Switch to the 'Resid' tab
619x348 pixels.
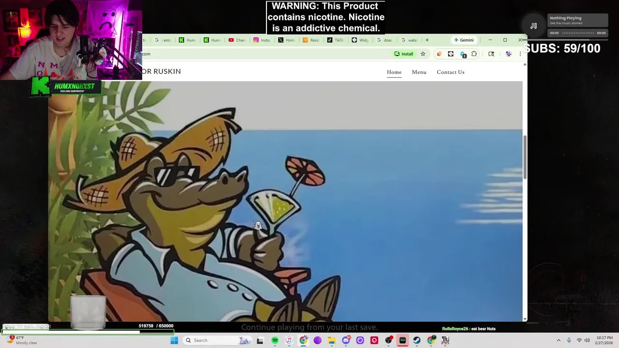pos(311,40)
